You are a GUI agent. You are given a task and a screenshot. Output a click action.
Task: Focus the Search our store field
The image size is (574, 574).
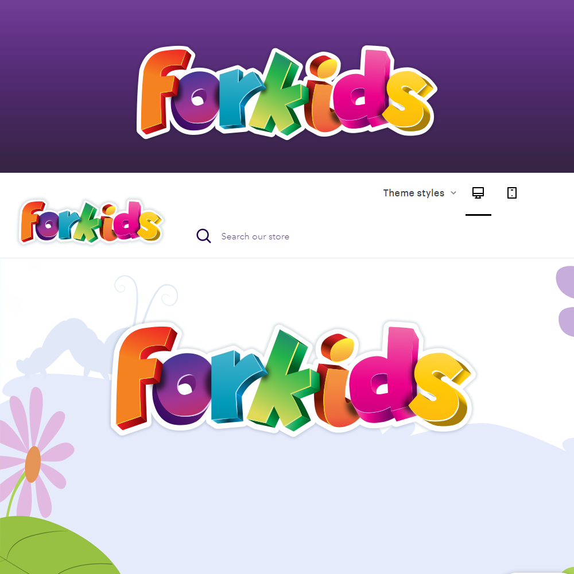click(x=255, y=236)
